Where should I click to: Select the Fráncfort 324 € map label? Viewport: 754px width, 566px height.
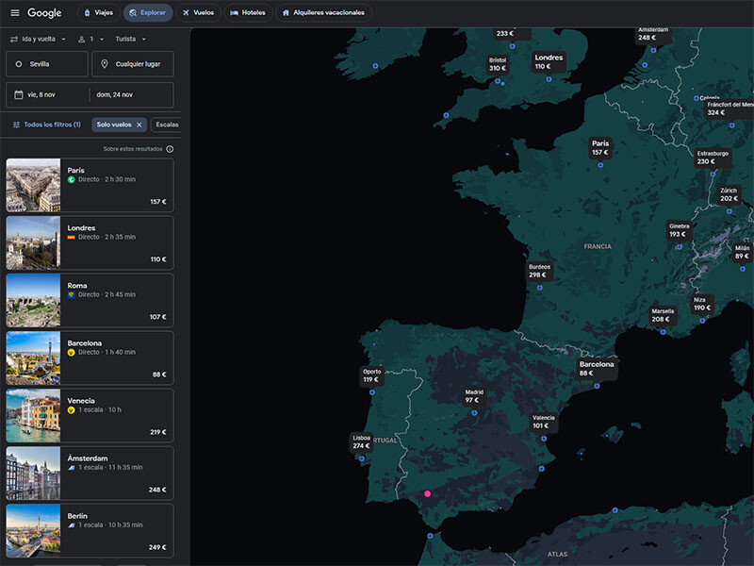pyautogui.click(x=729, y=108)
